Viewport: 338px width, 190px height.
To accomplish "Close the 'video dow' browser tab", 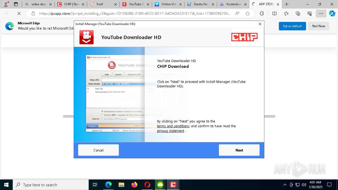I will (x=50, y=4).
